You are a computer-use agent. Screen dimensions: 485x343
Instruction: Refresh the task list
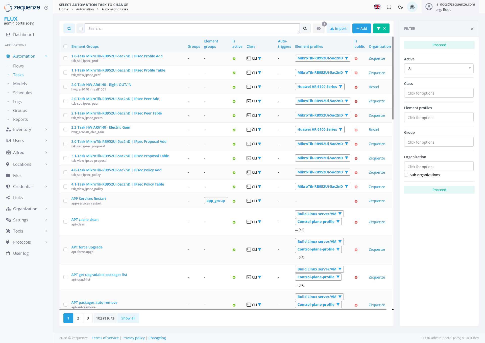(x=69, y=28)
